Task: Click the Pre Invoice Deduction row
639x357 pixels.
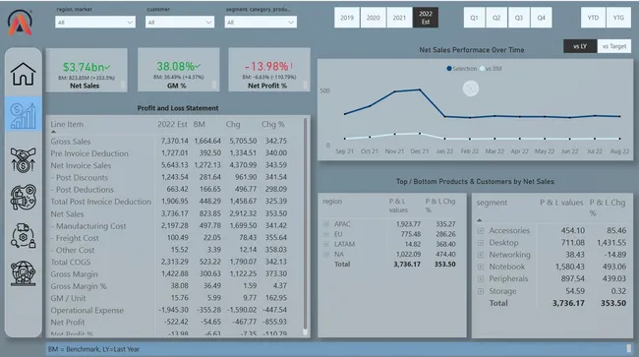Action: point(169,153)
